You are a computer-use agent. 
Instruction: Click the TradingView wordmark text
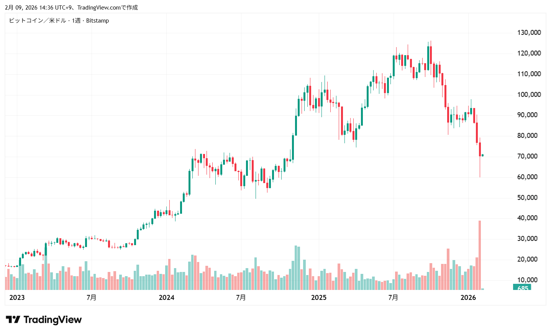pos(52,320)
